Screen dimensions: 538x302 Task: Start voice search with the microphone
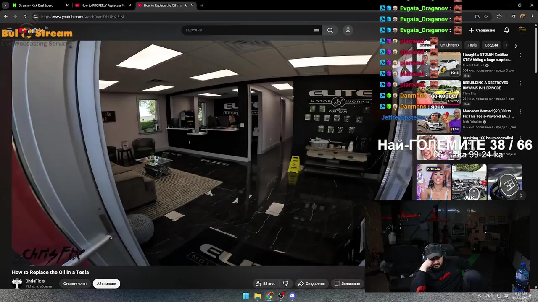348,30
